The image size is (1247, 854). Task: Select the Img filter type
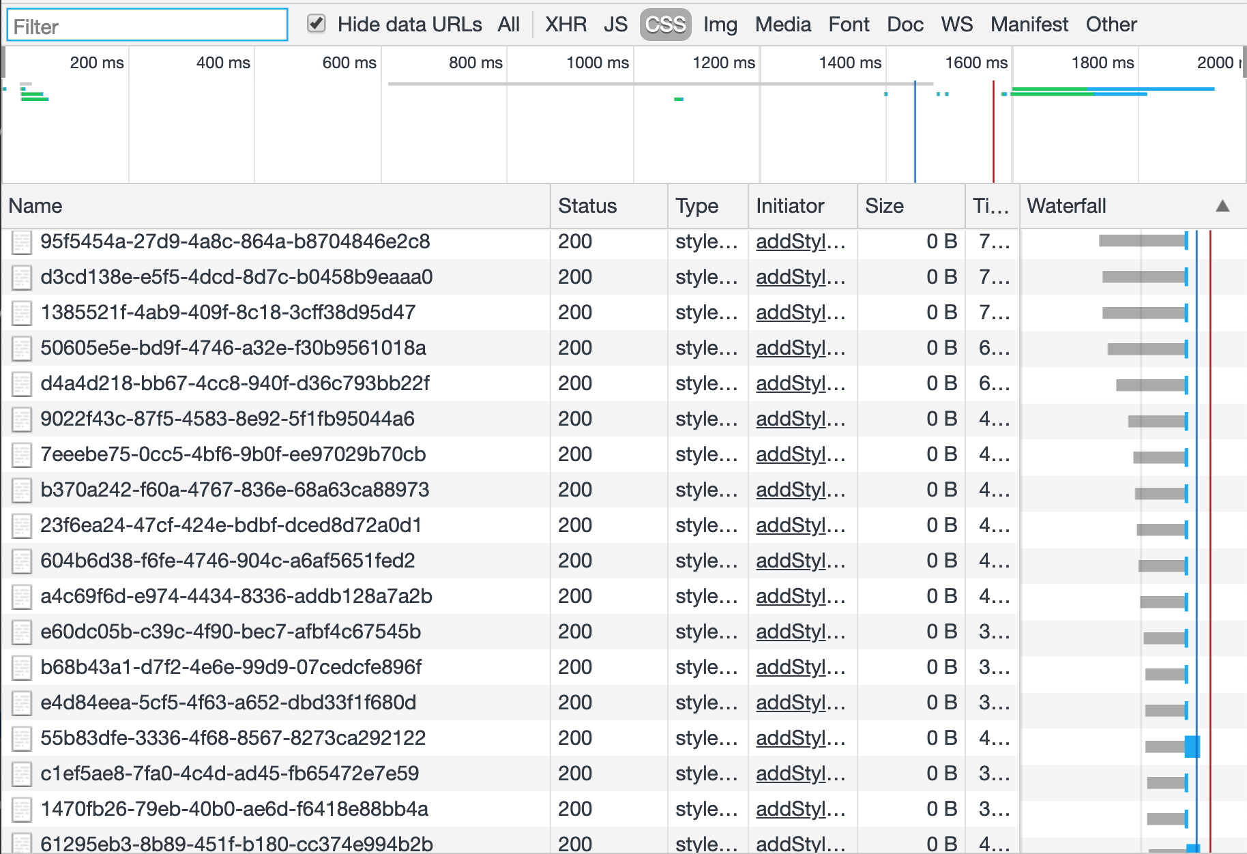pyautogui.click(x=720, y=25)
